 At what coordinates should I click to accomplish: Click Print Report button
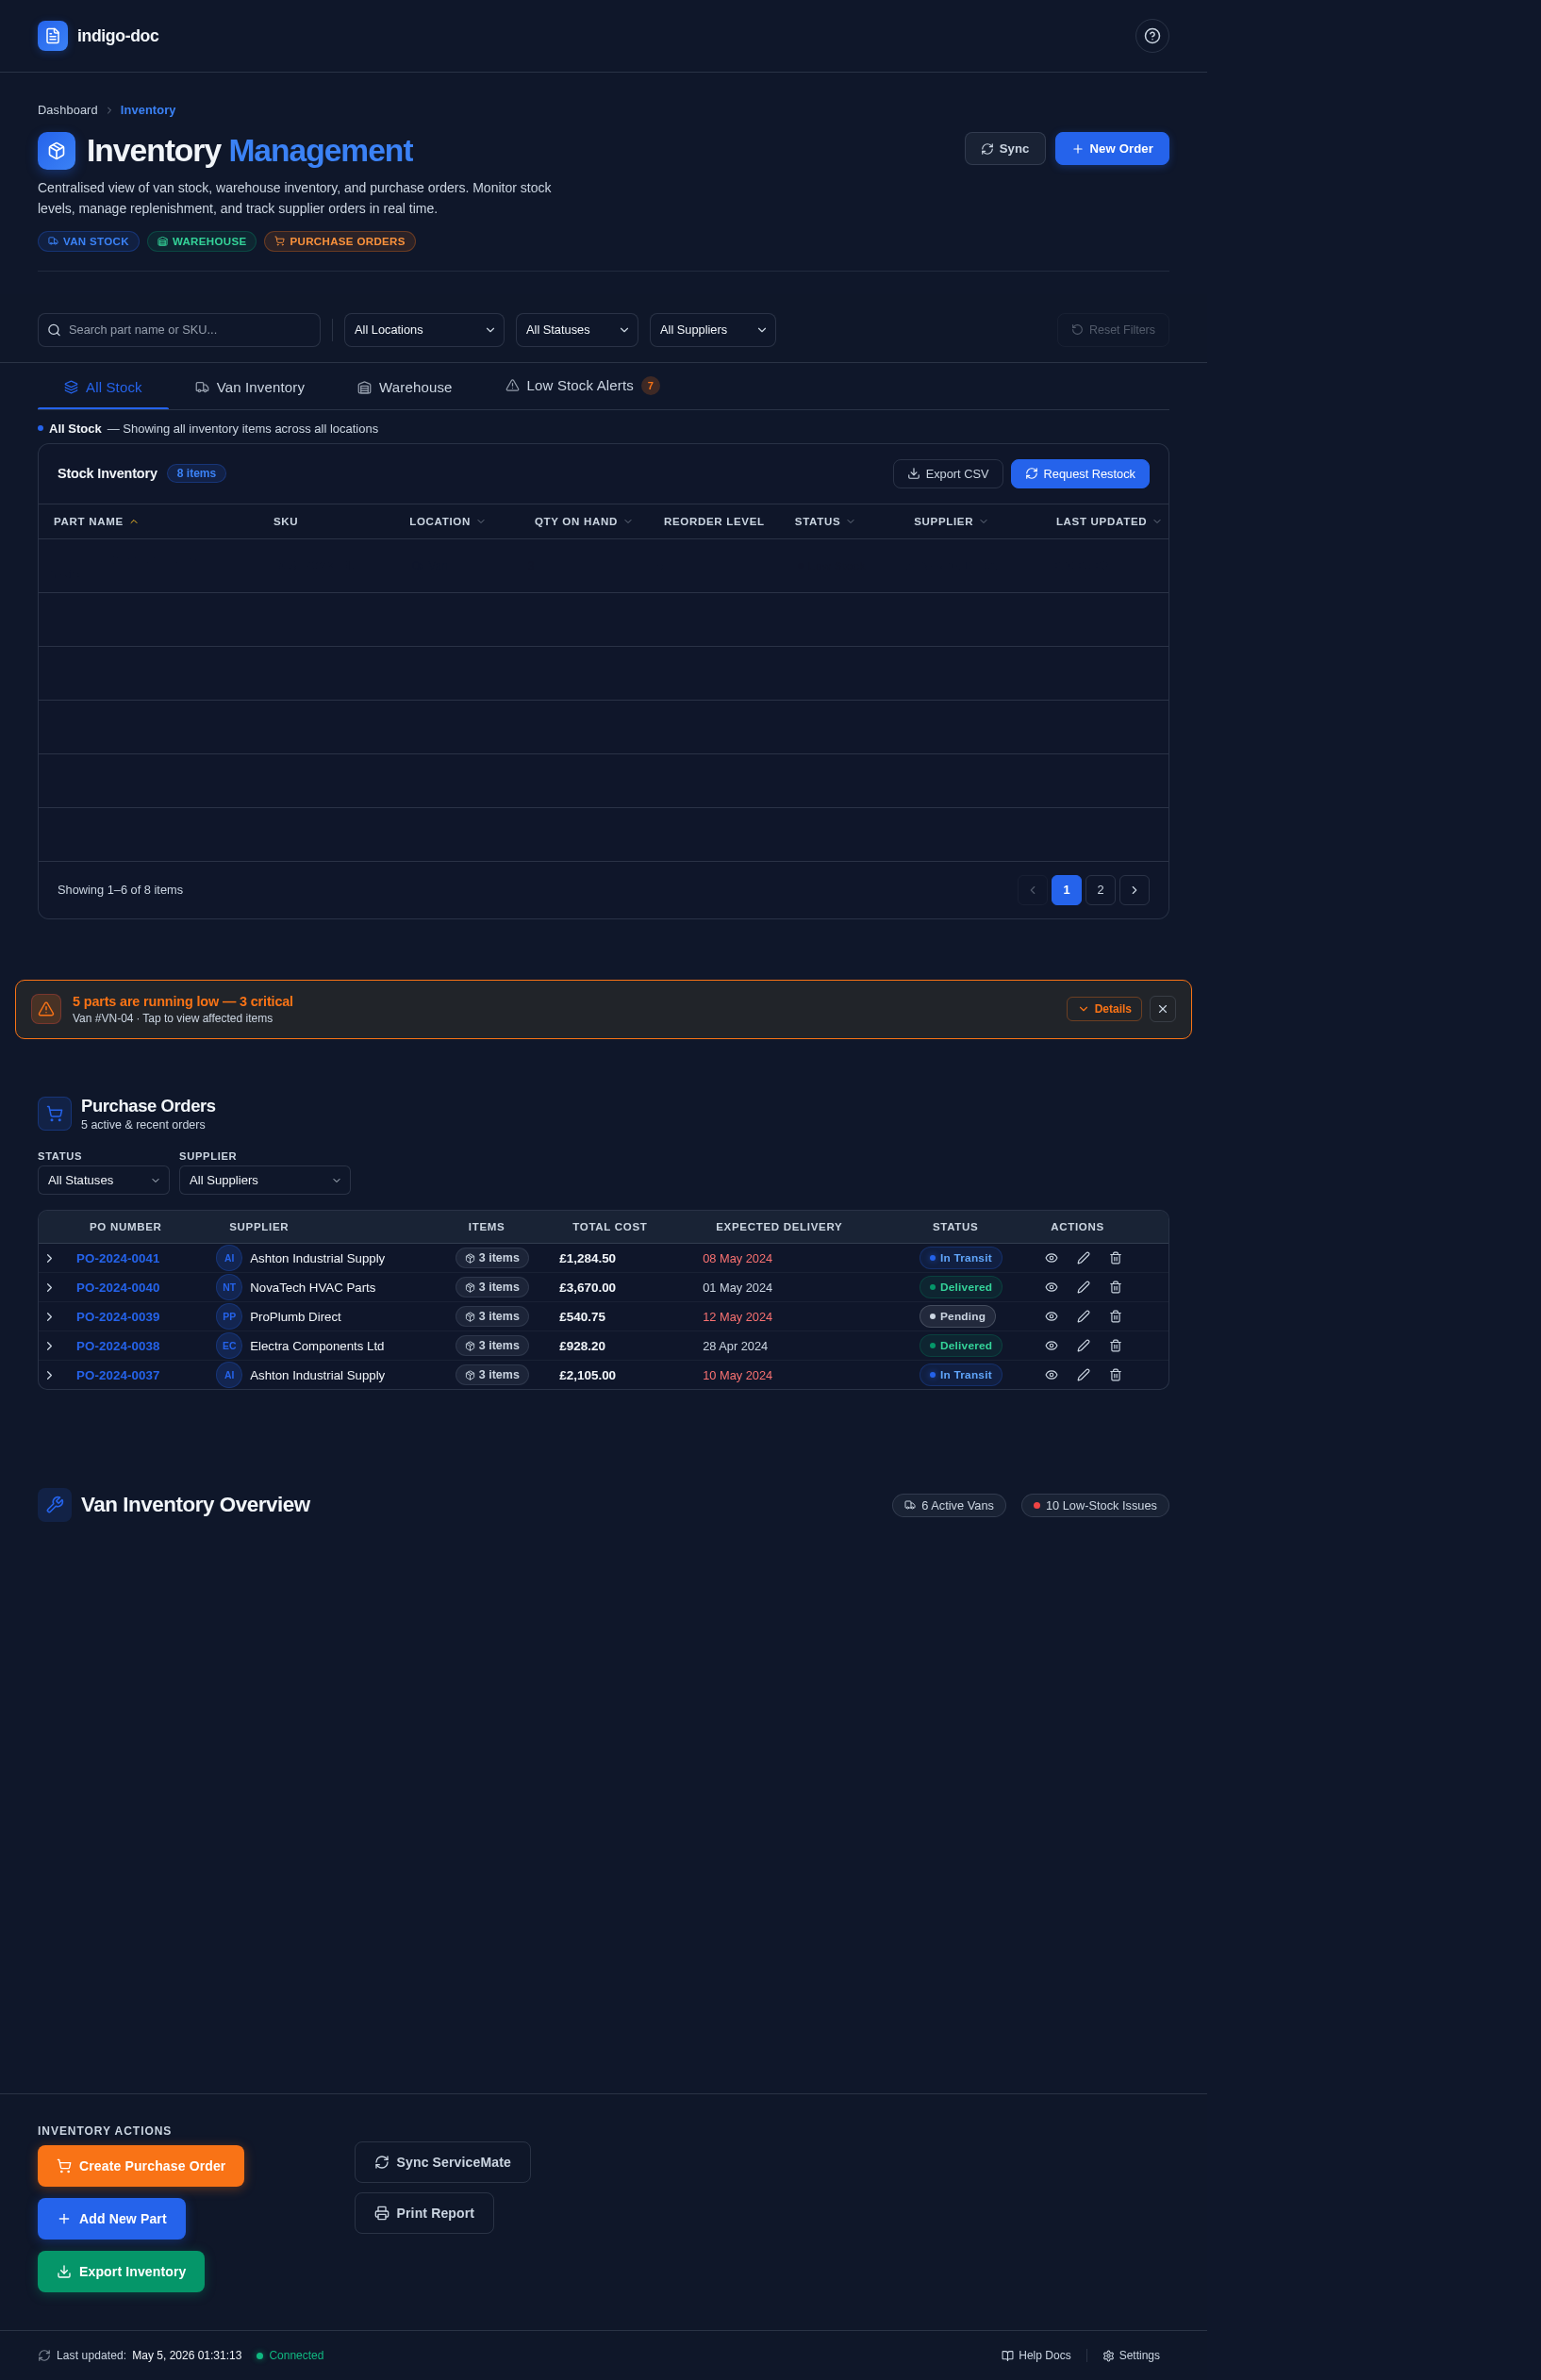tap(424, 2213)
